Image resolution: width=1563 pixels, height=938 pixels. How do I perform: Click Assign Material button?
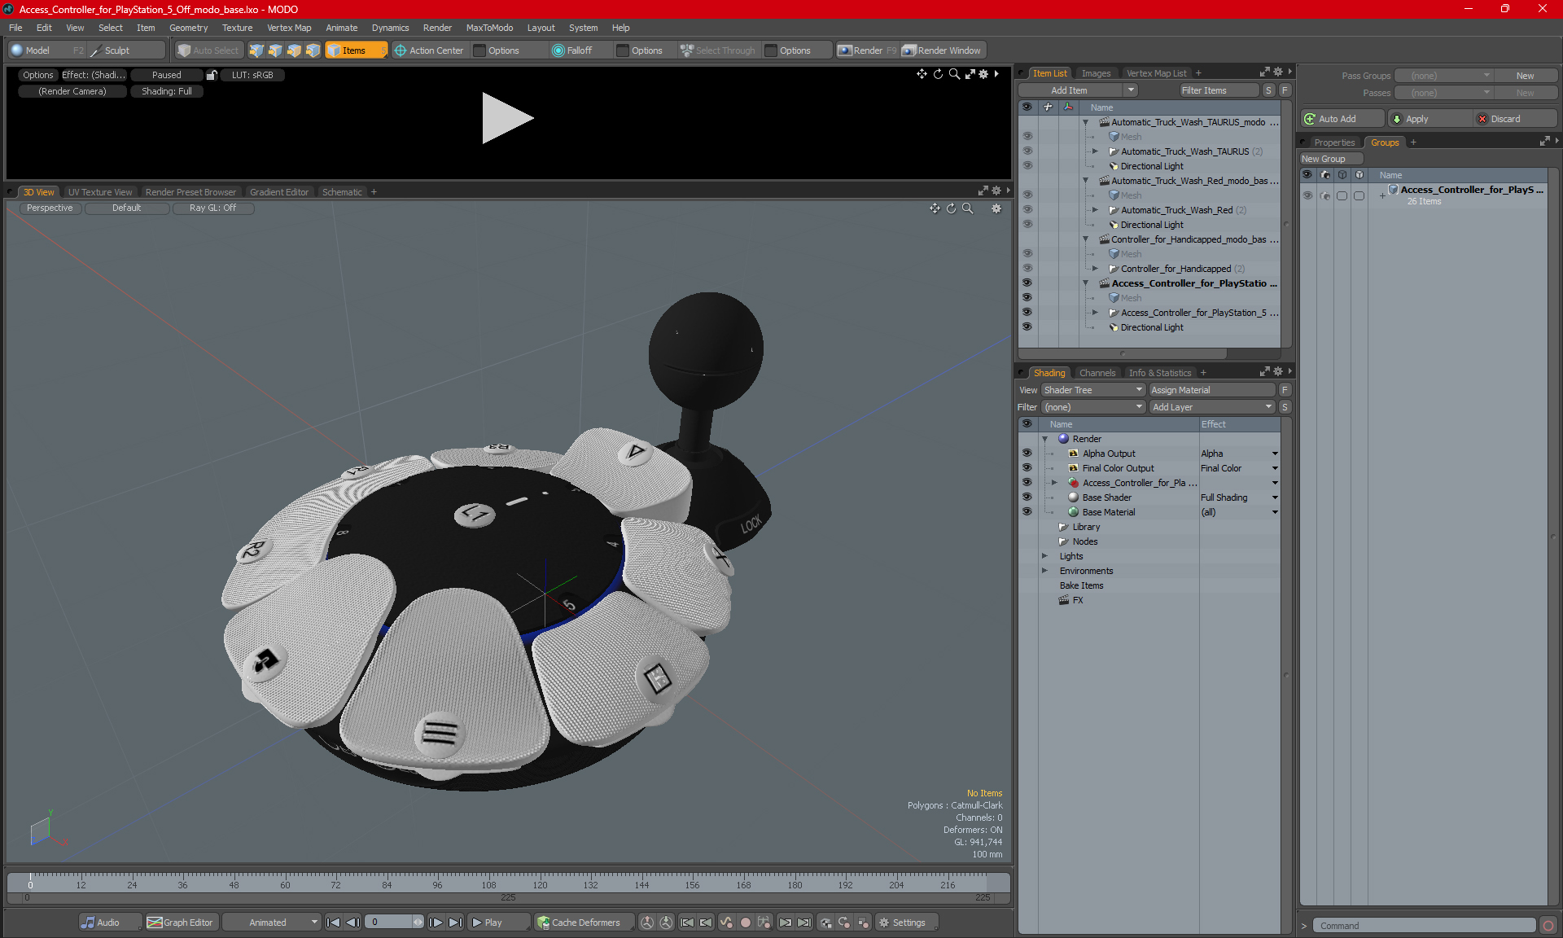pyautogui.click(x=1212, y=390)
